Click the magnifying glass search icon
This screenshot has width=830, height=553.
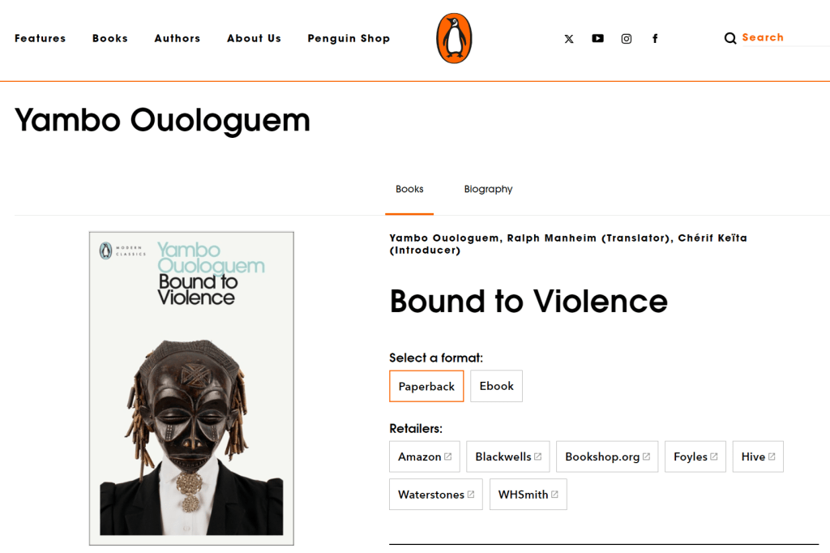pyautogui.click(x=730, y=38)
